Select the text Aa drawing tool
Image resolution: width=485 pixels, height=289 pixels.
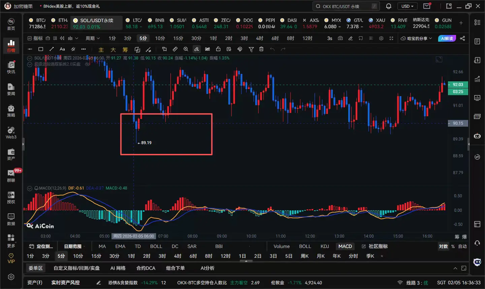point(62,49)
